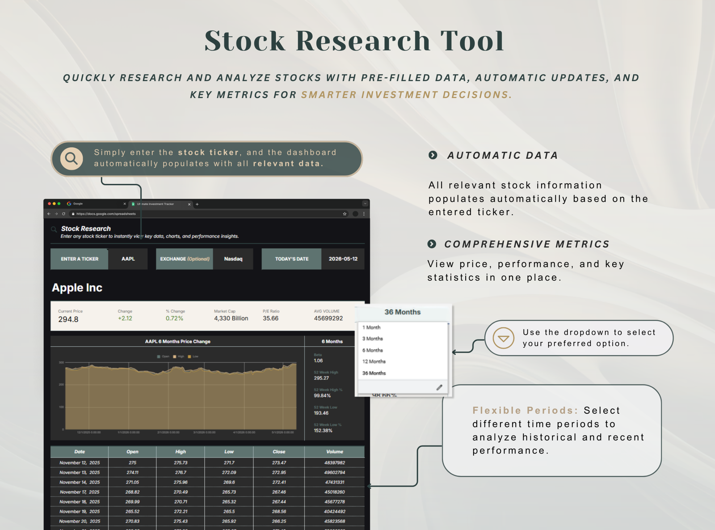
Task: Click the P/E Ratio value 35.66
Action: point(270,318)
